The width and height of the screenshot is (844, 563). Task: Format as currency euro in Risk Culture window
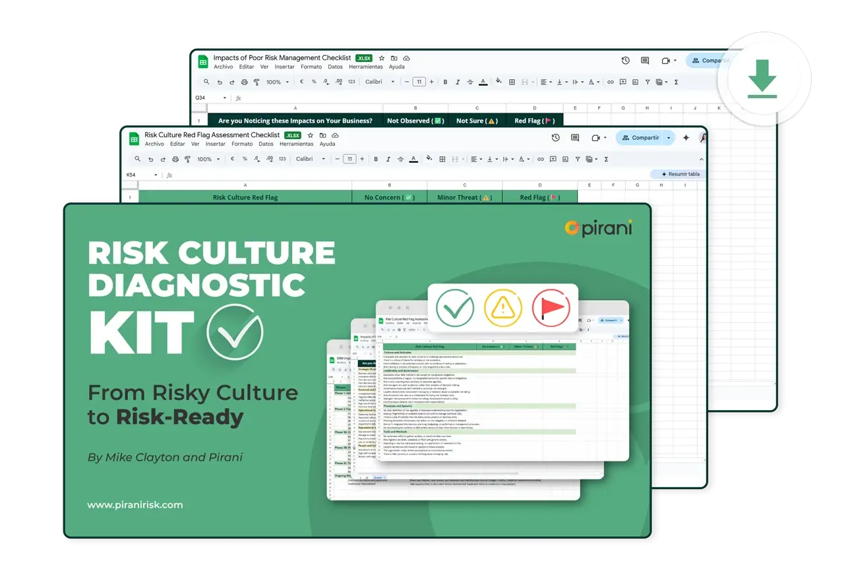232,159
